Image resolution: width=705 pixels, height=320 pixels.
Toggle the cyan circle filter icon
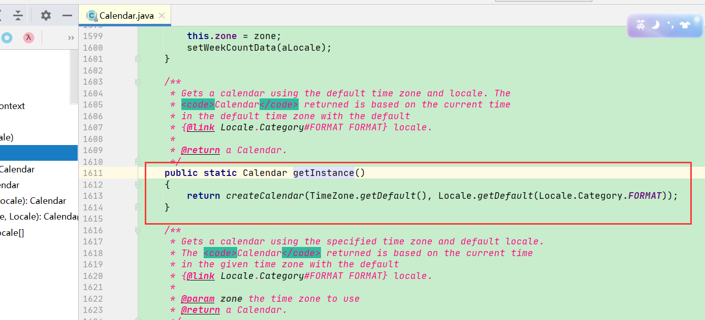(7, 38)
